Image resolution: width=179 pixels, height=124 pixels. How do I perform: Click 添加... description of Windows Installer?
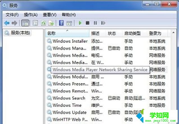97,41
